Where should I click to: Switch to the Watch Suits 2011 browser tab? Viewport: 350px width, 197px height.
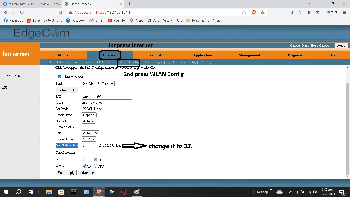(32, 4)
